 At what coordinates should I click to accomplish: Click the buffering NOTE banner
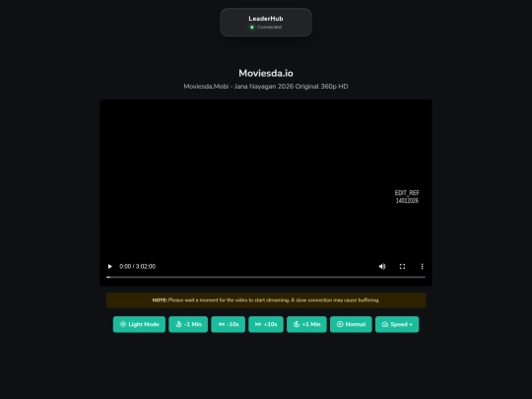[266, 300]
